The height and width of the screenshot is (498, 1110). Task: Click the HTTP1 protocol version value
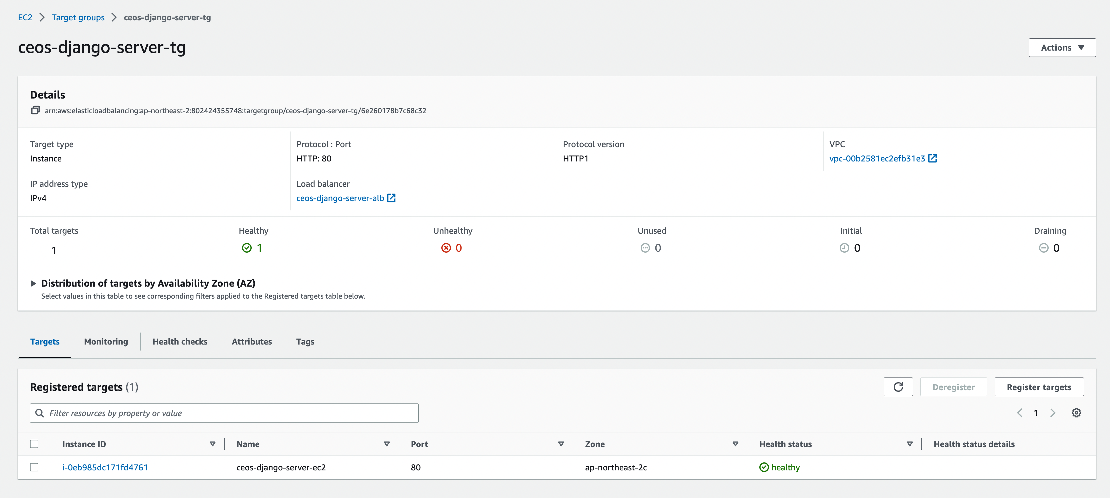coord(575,158)
